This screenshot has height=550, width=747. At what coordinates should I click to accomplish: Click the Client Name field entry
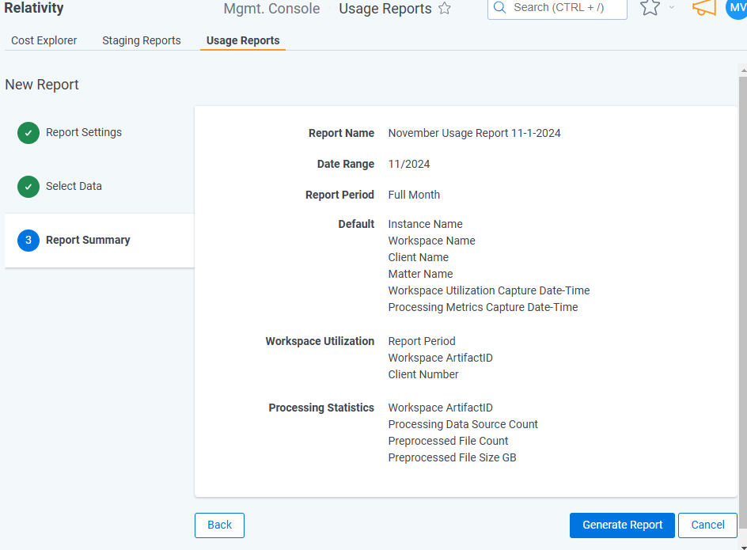(x=419, y=257)
